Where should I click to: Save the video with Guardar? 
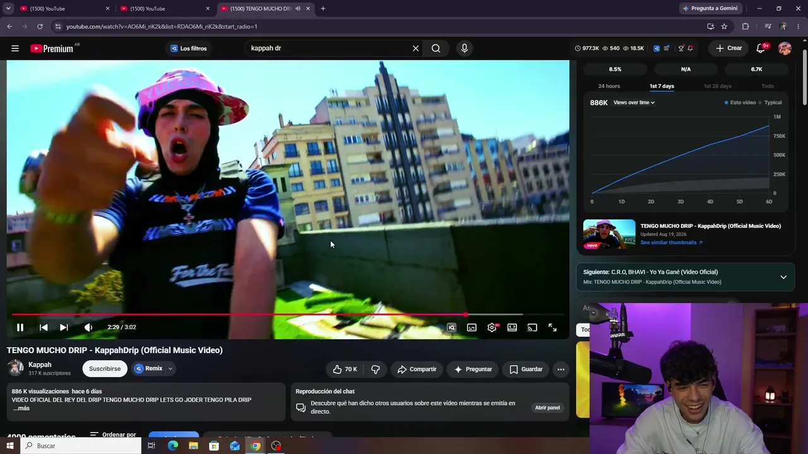pyautogui.click(x=526, y=370)
